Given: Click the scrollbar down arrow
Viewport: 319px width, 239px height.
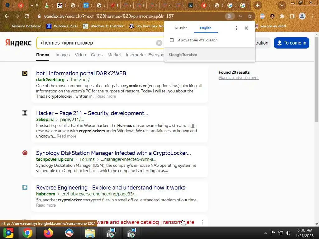Looking at the screenshot, I should point(317,224).
